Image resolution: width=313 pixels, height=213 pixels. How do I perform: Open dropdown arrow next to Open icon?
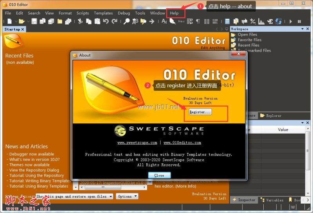click(x=28, y=21)
